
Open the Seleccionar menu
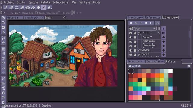61,2
